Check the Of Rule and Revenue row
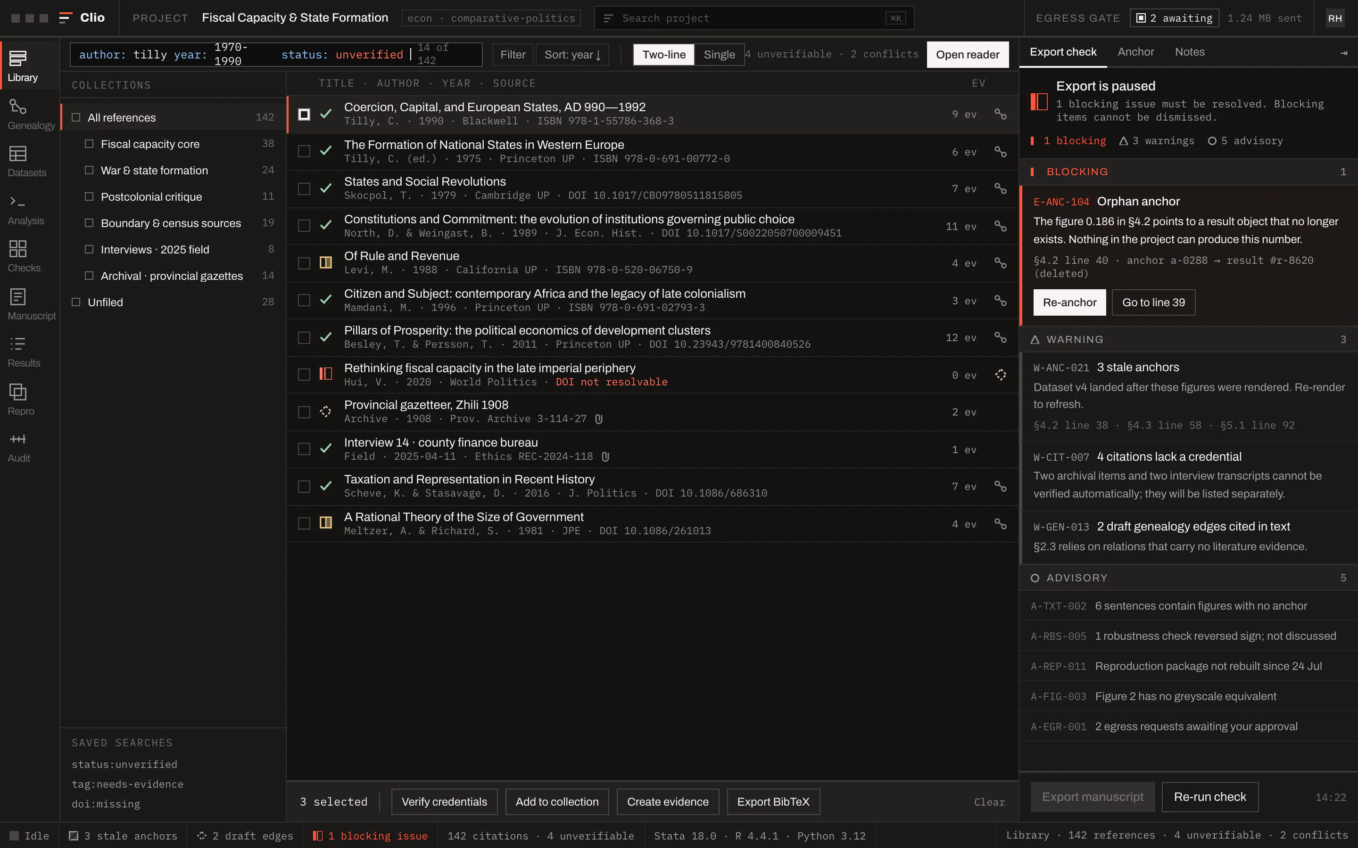 304,263
